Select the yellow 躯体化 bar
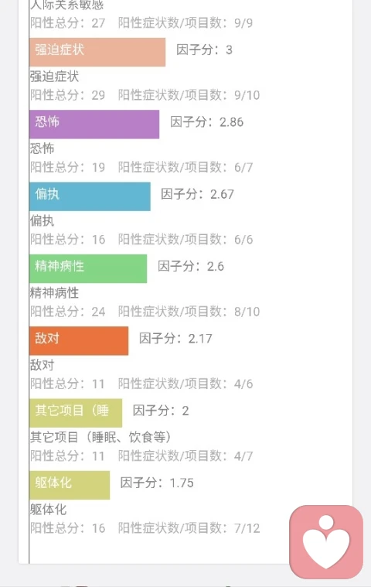Viewport: 371px width, 587px height. tap(70, 485)
